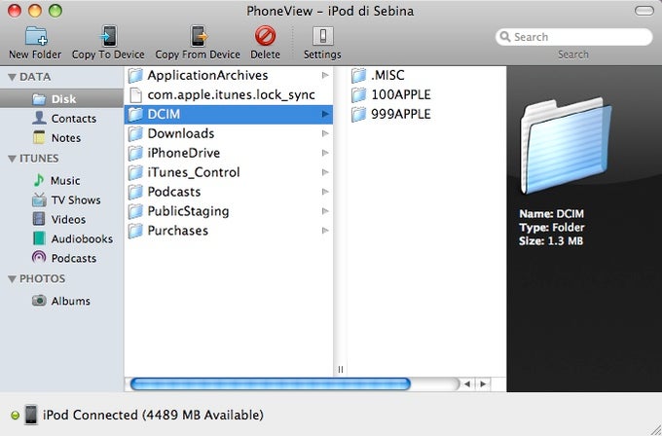Click the toolbar toggle pill button
Image resolution: width=662 pixels, height=436 pixels.
point(644,11)
